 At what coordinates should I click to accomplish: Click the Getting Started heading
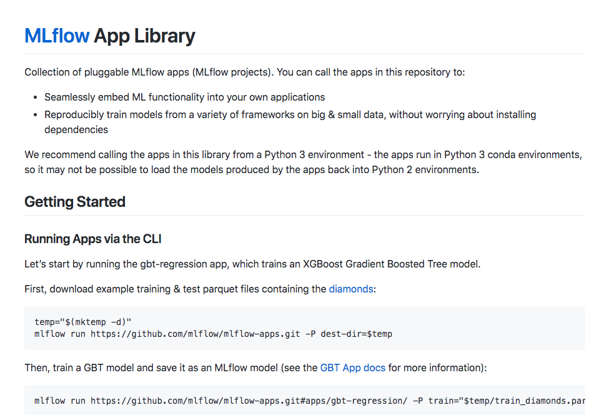pos(75,202)
